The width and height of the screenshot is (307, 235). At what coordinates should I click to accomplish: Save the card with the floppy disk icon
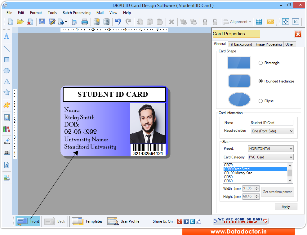click(42, 21)
